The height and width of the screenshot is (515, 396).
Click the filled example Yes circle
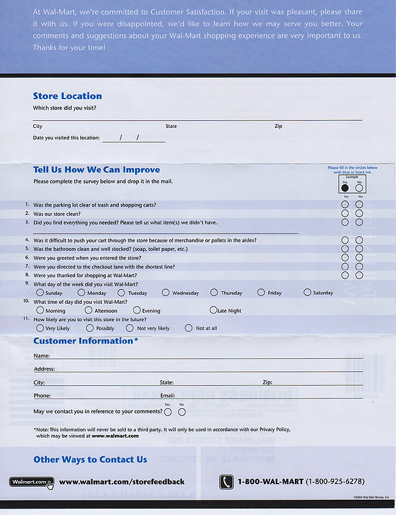tap(345, 188)
